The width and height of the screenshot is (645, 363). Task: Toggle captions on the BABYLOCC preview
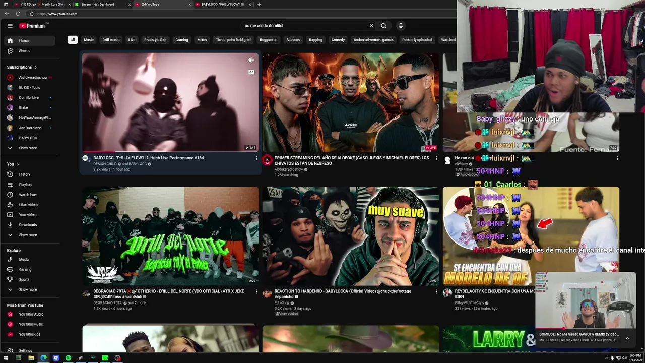[251, 72]
